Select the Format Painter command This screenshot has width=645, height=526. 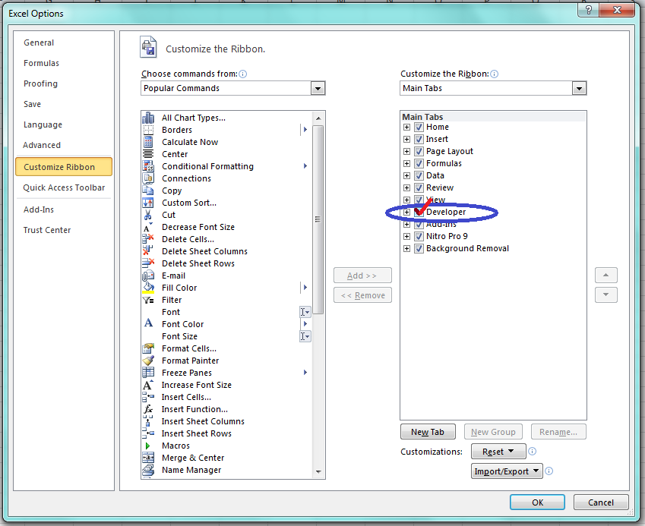[x=190, y=361]
